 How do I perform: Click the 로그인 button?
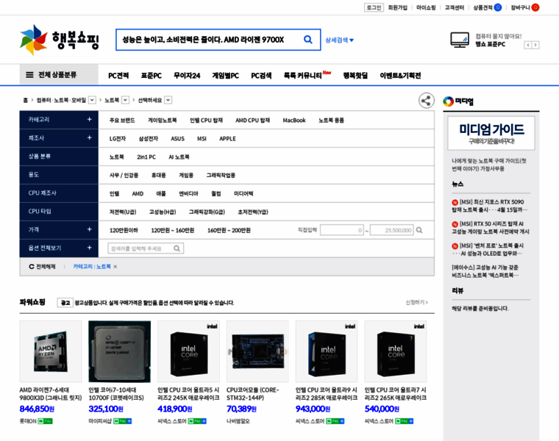click(374, 7)
